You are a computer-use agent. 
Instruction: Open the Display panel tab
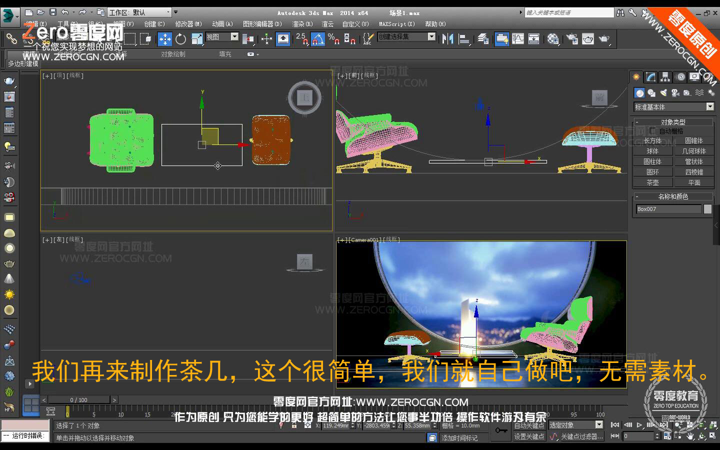(694, 76)
